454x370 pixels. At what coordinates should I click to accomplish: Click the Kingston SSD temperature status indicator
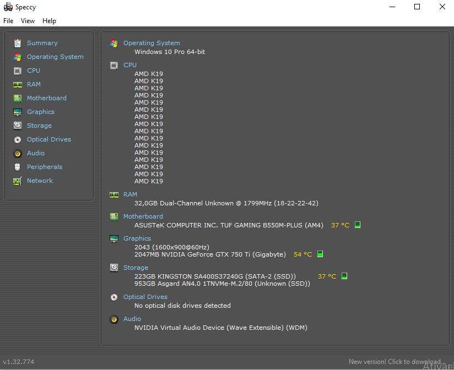(x=344, y=276)
